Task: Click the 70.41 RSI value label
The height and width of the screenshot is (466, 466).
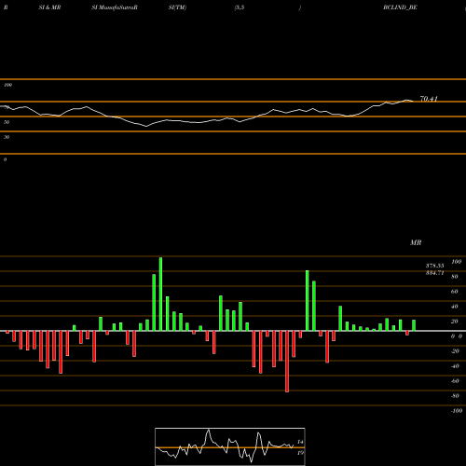Action: 429,99
